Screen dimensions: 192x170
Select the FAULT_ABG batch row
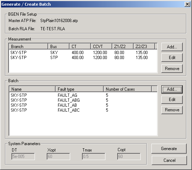coord(83,100)
